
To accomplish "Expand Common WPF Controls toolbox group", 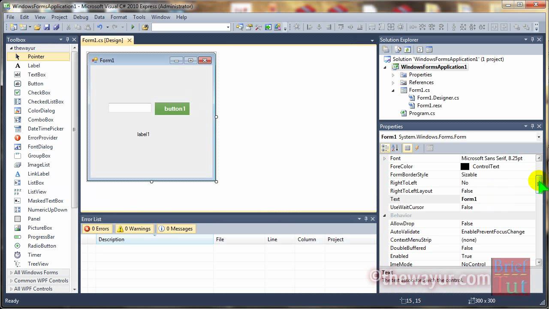I will point(39,281).
